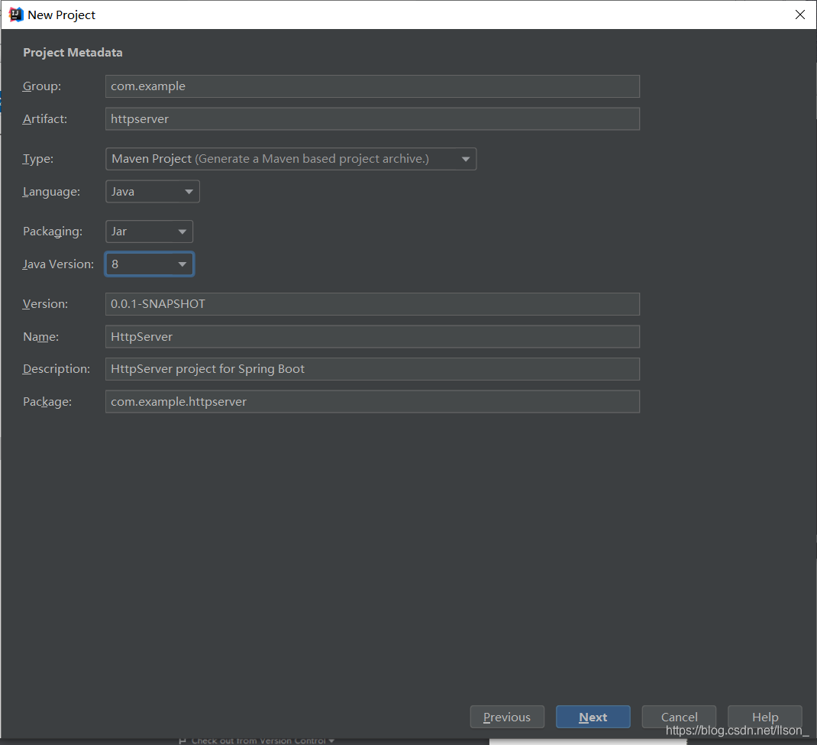Click the Version field with 0.0.1-SNAPSHOT
The width and height of the screenshot is (817, 745).
pos(372,304)
